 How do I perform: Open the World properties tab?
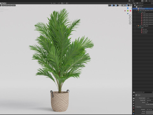click(134, 108)
